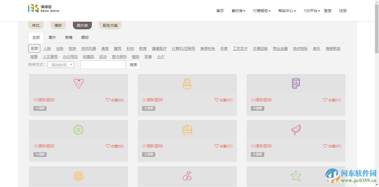Pick the orange slice icon
Image resolution: width=379 pixels, height=187 pixels.
(78, 176)
